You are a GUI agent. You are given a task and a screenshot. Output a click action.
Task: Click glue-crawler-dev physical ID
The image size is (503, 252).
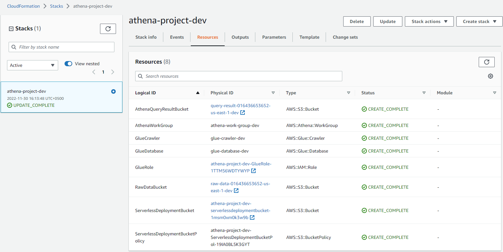point(228,138)
